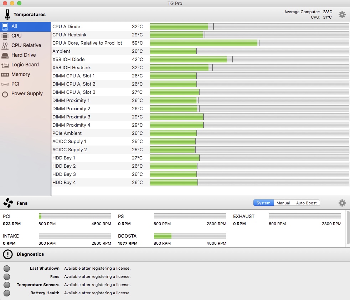
Task: Click the EXHAUST fan speed bar
Action: click(x=305, y=216)
